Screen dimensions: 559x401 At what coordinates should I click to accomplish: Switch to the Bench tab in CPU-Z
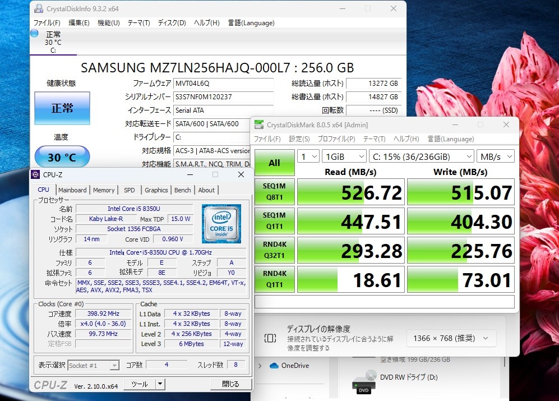click(x=183, y=190)
